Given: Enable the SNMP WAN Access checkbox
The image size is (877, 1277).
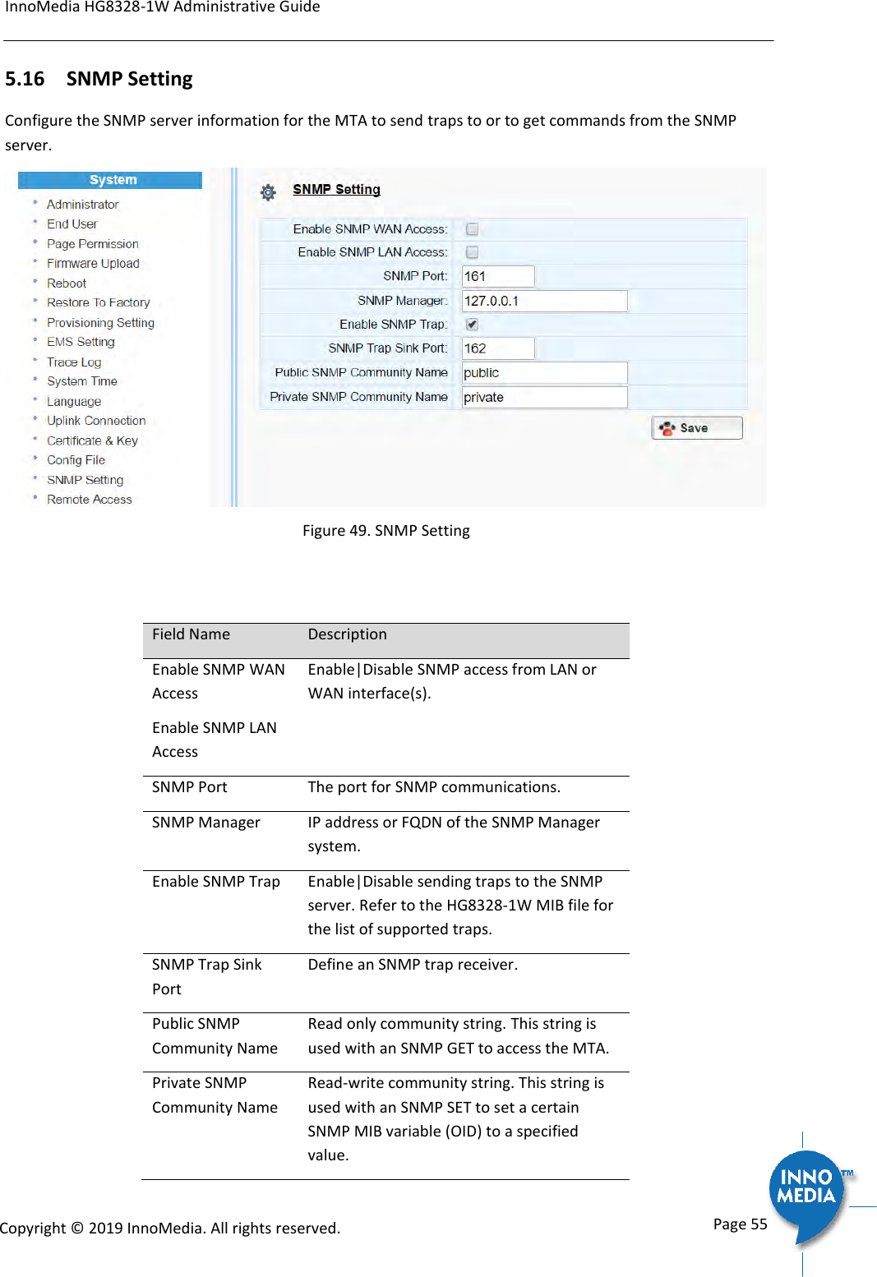Looking at the screenshot, I should click(472, 228).
